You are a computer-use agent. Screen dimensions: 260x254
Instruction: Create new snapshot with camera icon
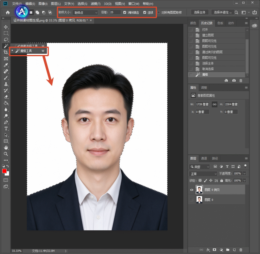234,81
